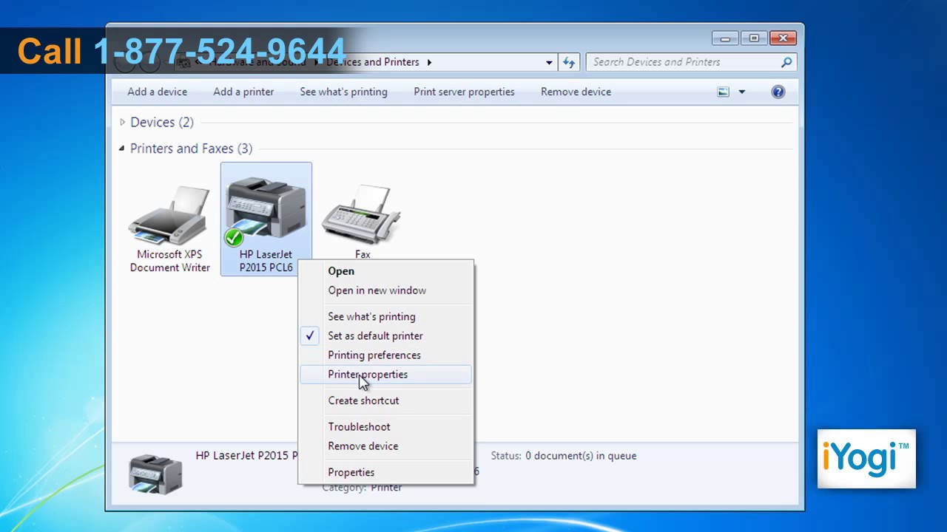Toggle Set as default printer
The image size is (947, 532).
pyautogui.click(x=385, y=335)
